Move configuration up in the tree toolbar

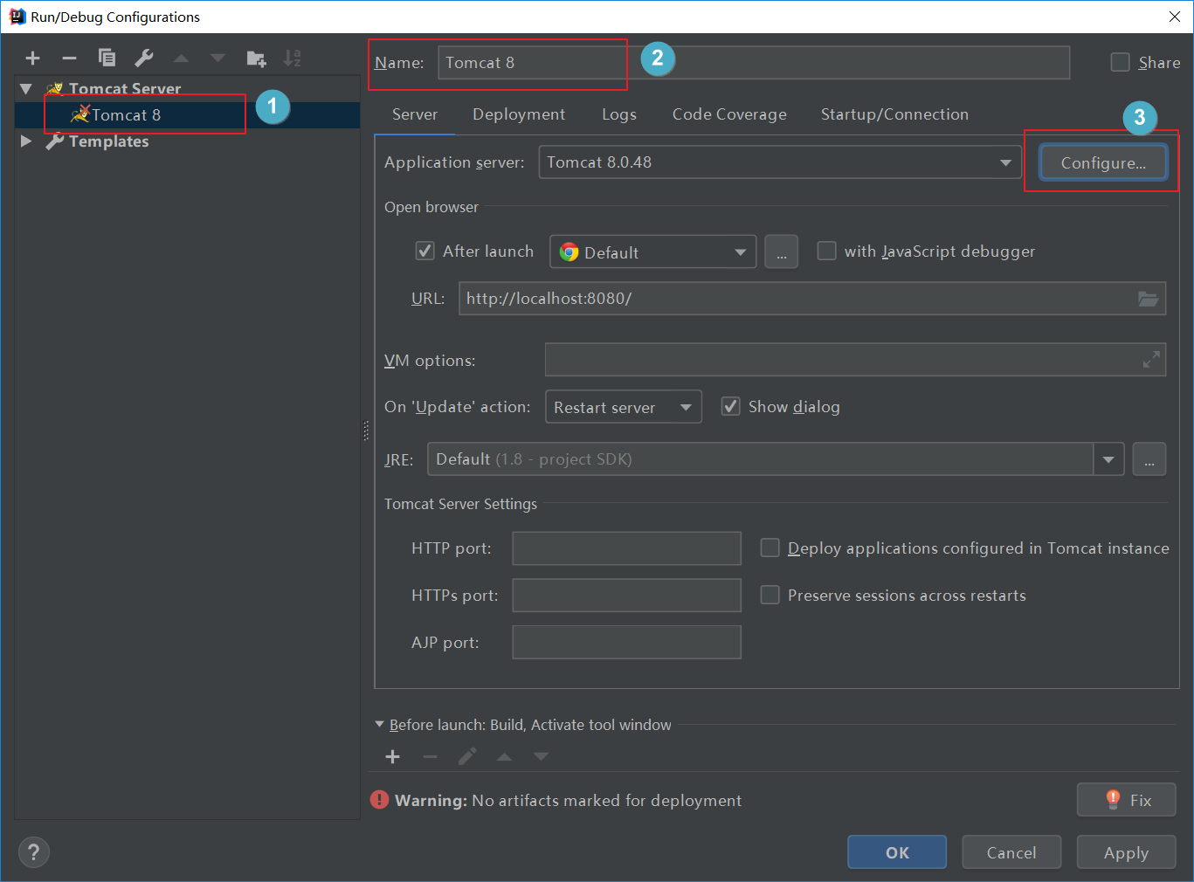(181, 59)
